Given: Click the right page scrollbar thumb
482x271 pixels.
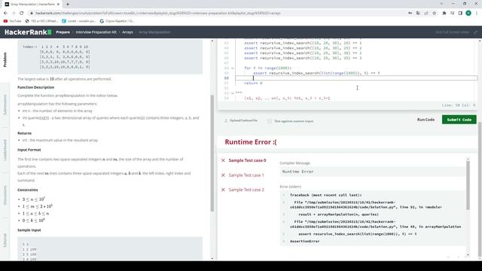Looking at the screenshot, I should 480,189.
